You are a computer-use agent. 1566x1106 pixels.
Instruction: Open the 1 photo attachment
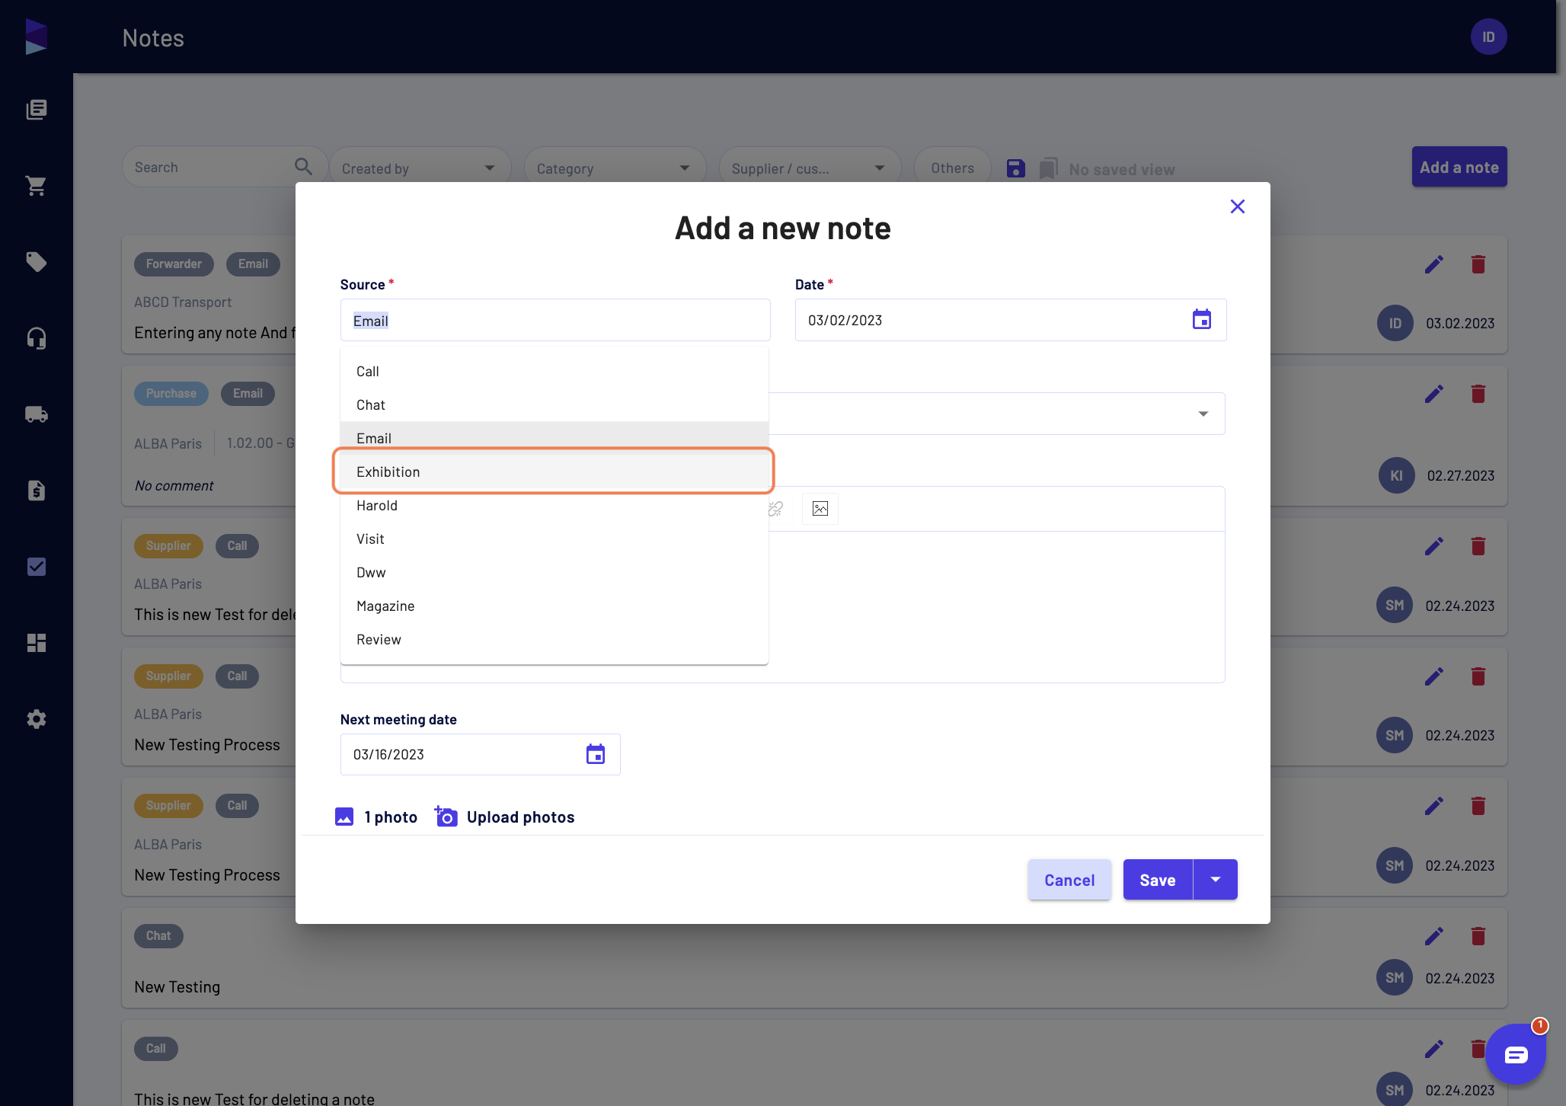(376, 817)
